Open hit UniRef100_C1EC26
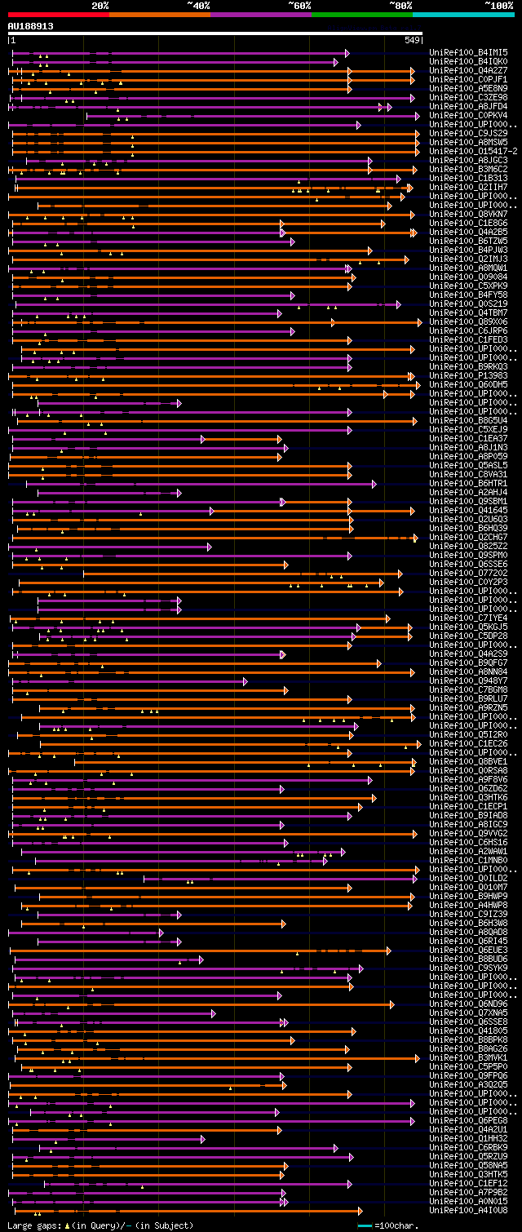The width and height of the screenshot is (522, 1232). click(468, 743)
